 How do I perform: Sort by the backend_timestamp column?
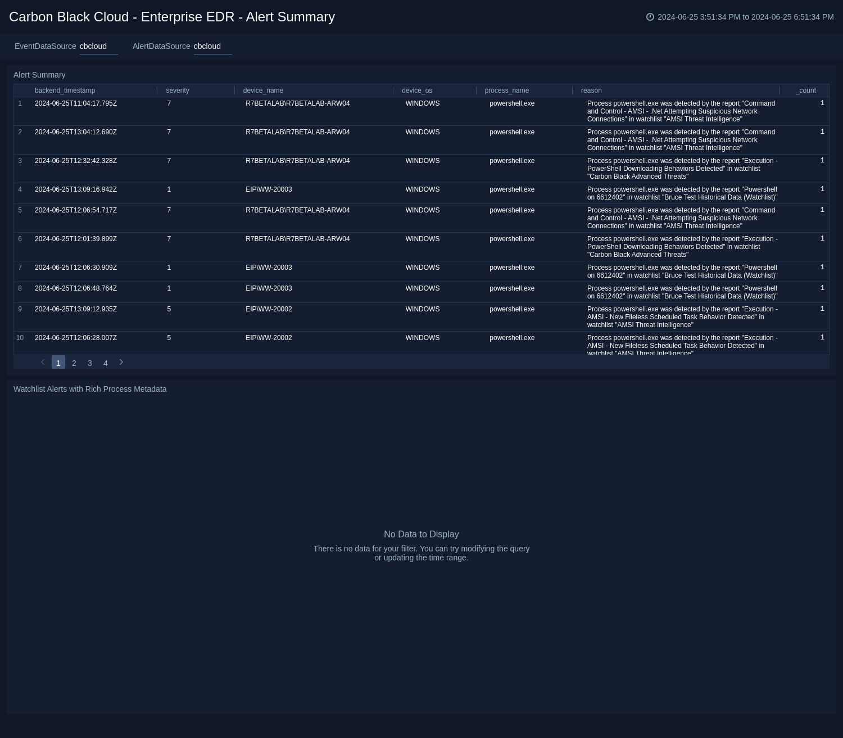click(65, 90)
